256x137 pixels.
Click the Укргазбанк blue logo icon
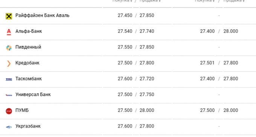click(9, 127)
